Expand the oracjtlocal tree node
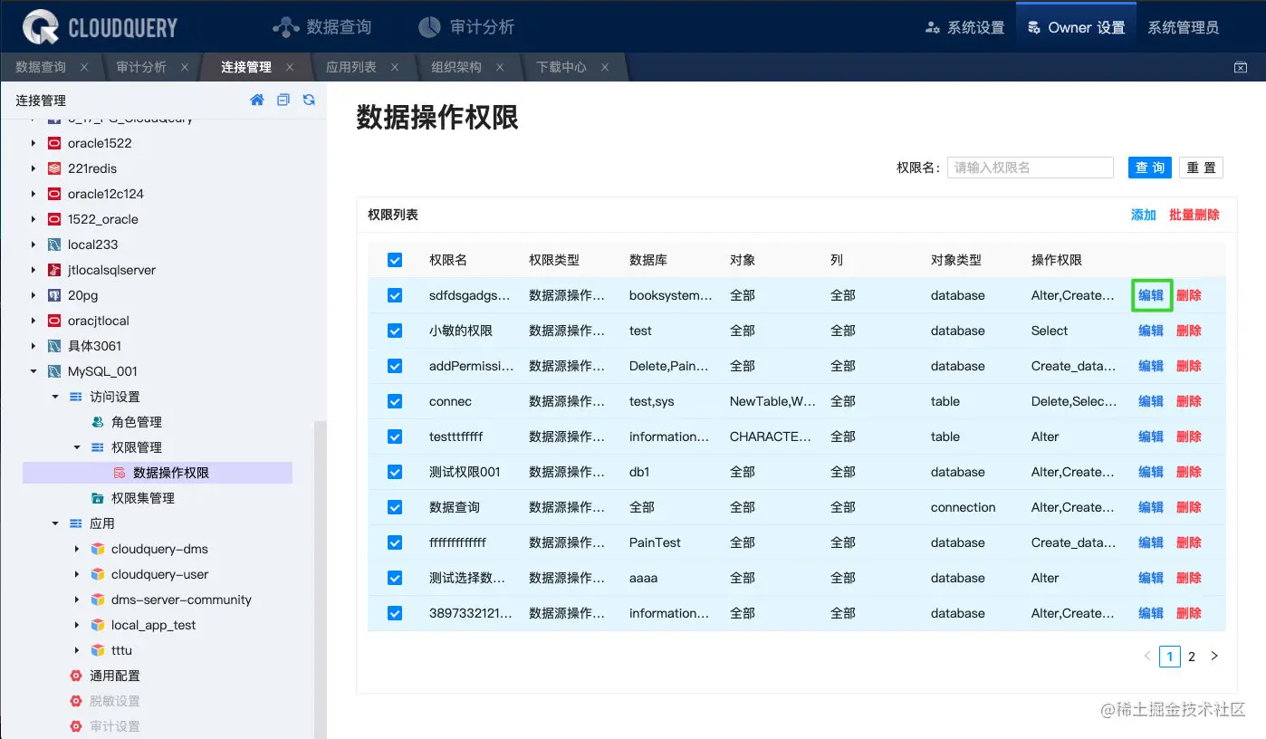Image resolution: width=1266 pixels, height=739 pixels. [x=34, y=321]
